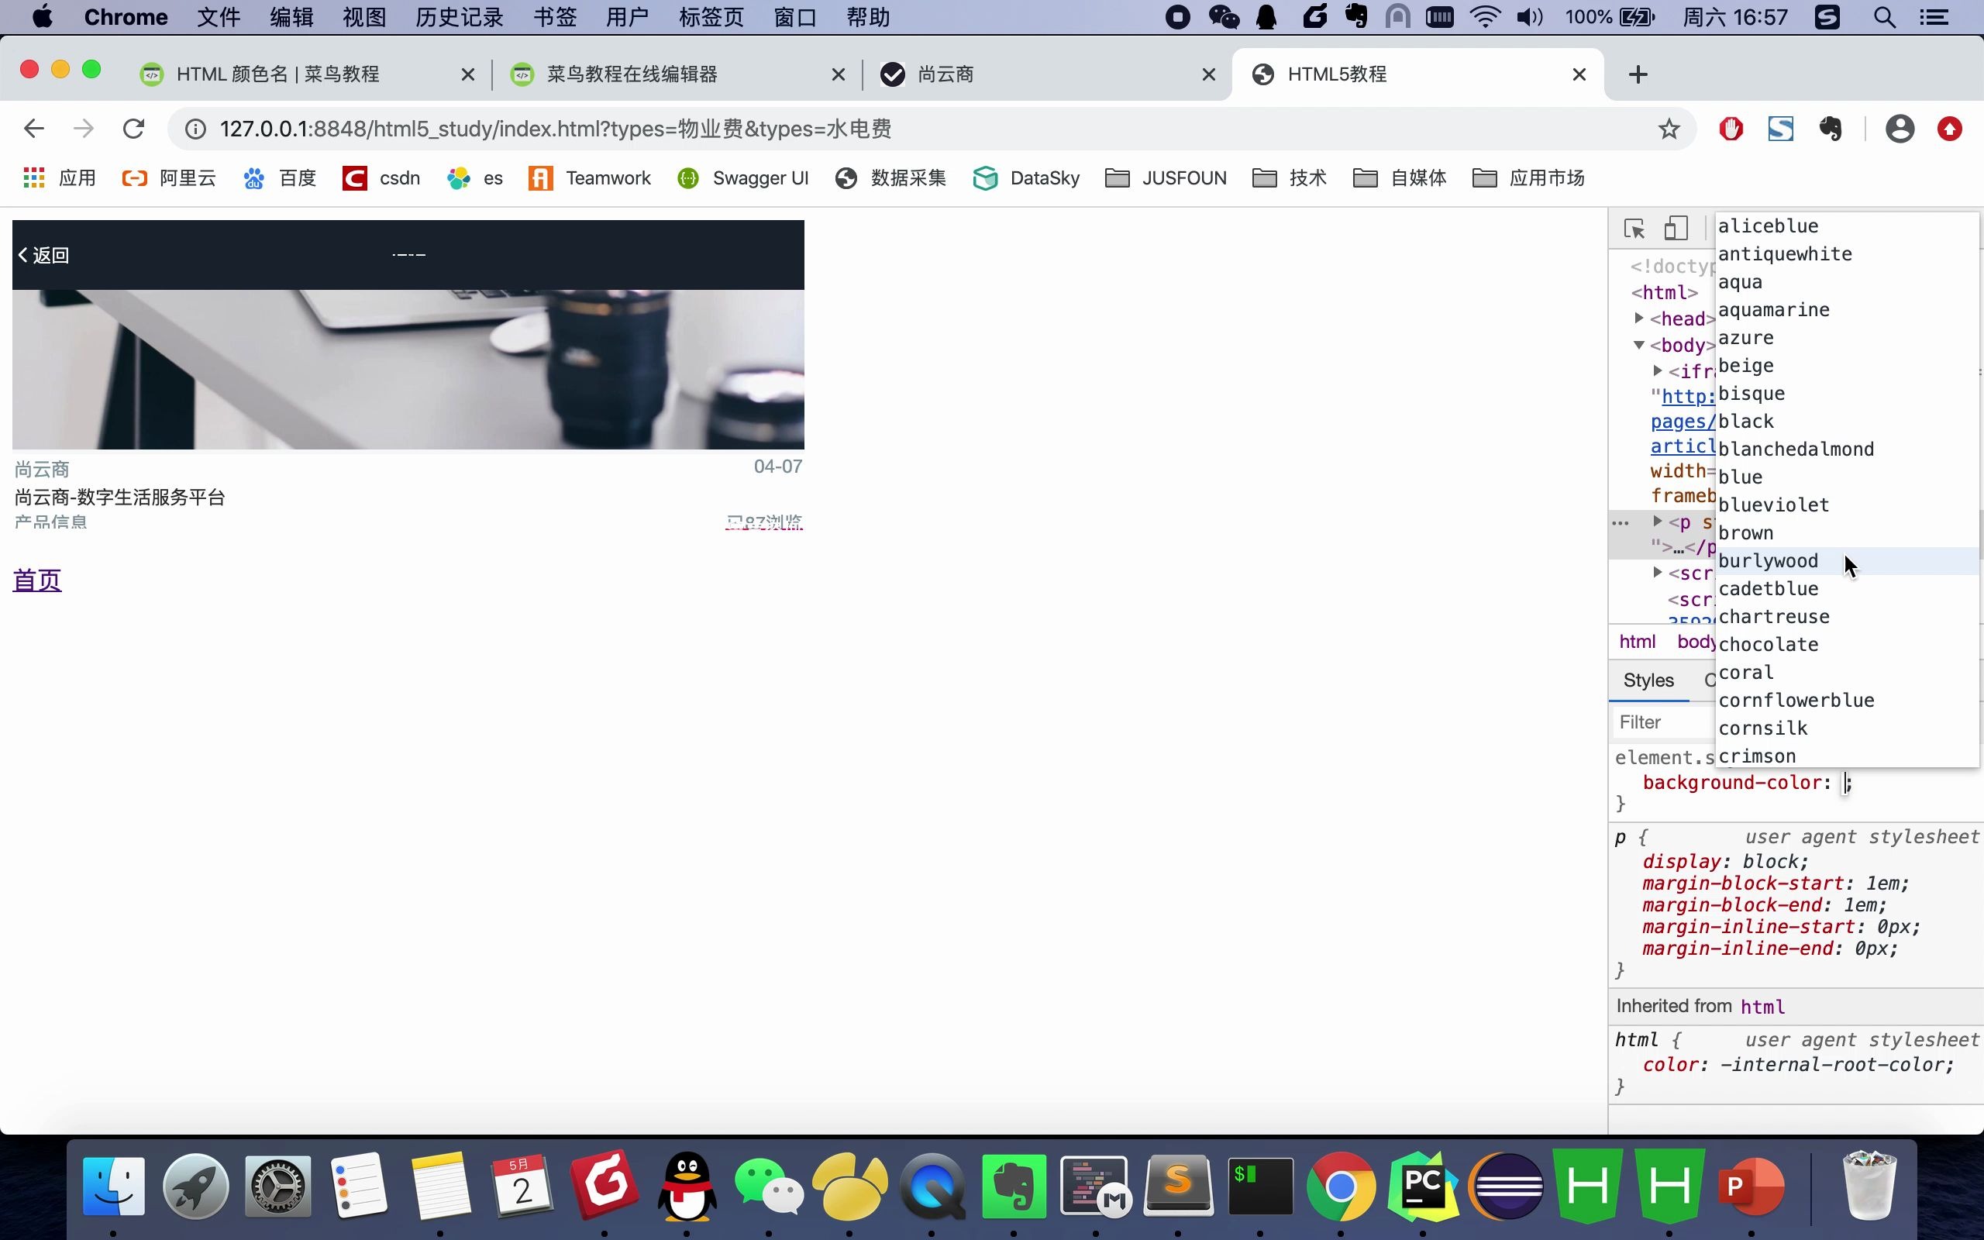Collapse the <body> element node
Image resolution: width=1984 pixels, height=1240 pixels.
point(1640,344)
